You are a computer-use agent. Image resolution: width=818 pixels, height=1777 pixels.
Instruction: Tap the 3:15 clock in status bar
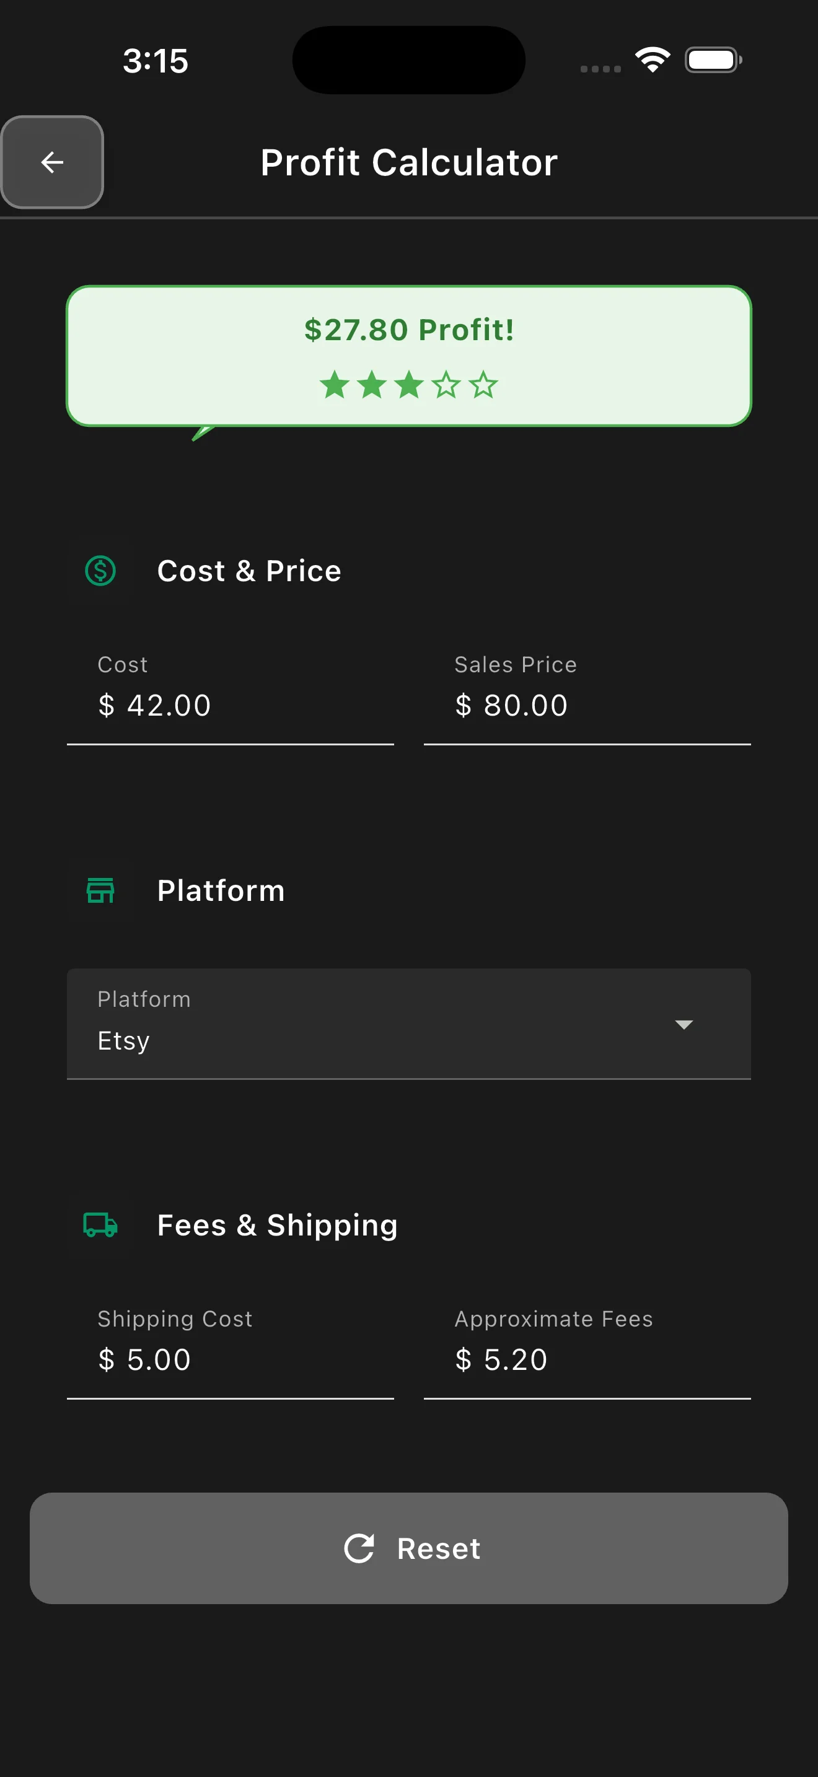(155, 61)
